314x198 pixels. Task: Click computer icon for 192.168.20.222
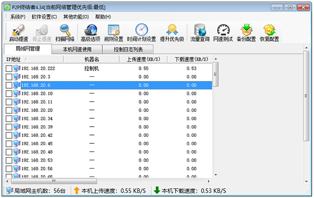tap(17, 68)
